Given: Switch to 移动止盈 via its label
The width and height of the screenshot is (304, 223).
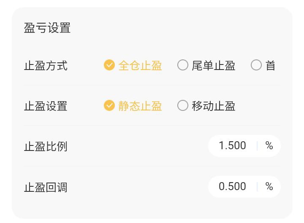Looking at the screenshot, I should click(x=214, y=106).
